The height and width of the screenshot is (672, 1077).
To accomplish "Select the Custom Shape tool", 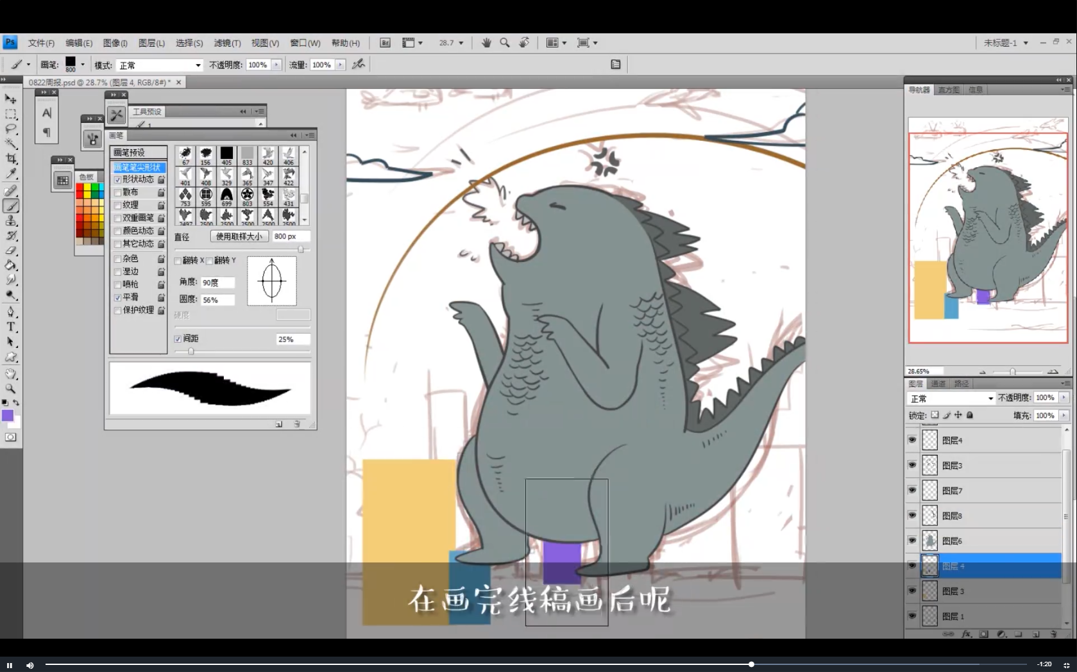I will [x=11, y=357].
